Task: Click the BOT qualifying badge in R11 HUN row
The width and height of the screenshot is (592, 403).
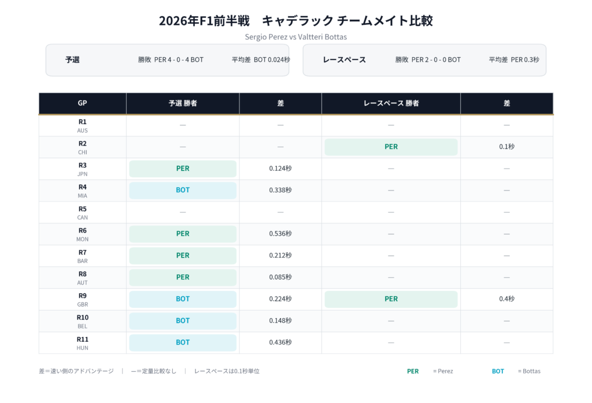Action: [183, 343]
